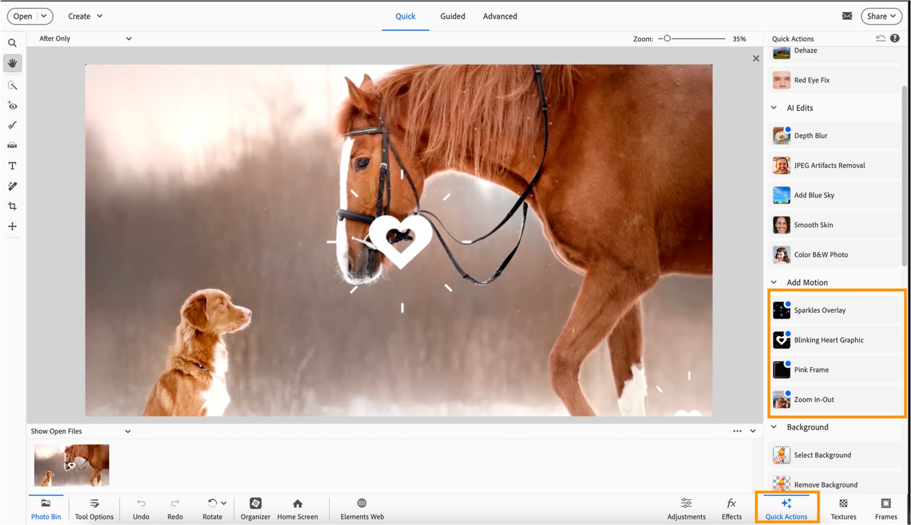The width and height of the screenshot is (911, 525).
Task: Click the Quick Actions help icon
Action: pyautogui.click(x=894, y=38)
